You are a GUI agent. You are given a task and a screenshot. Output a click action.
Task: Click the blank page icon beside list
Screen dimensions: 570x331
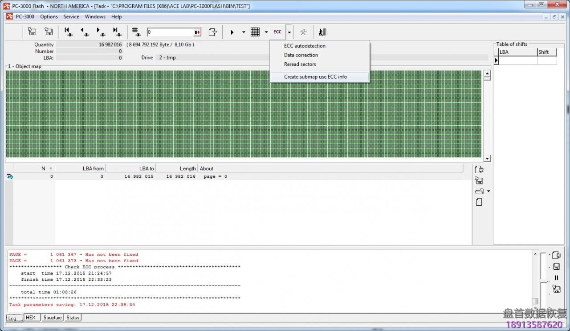point(479,202)
